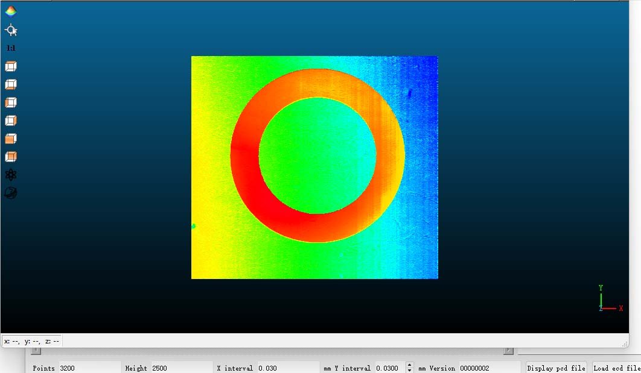This screenshot has height=373, width=641.
Task: Decrease Y interval with down arrow
Action: click(x=410, y=370)
